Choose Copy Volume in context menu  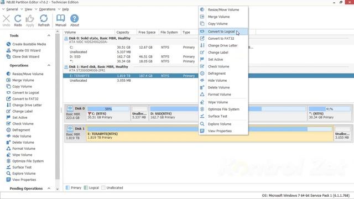pos(223,24)
